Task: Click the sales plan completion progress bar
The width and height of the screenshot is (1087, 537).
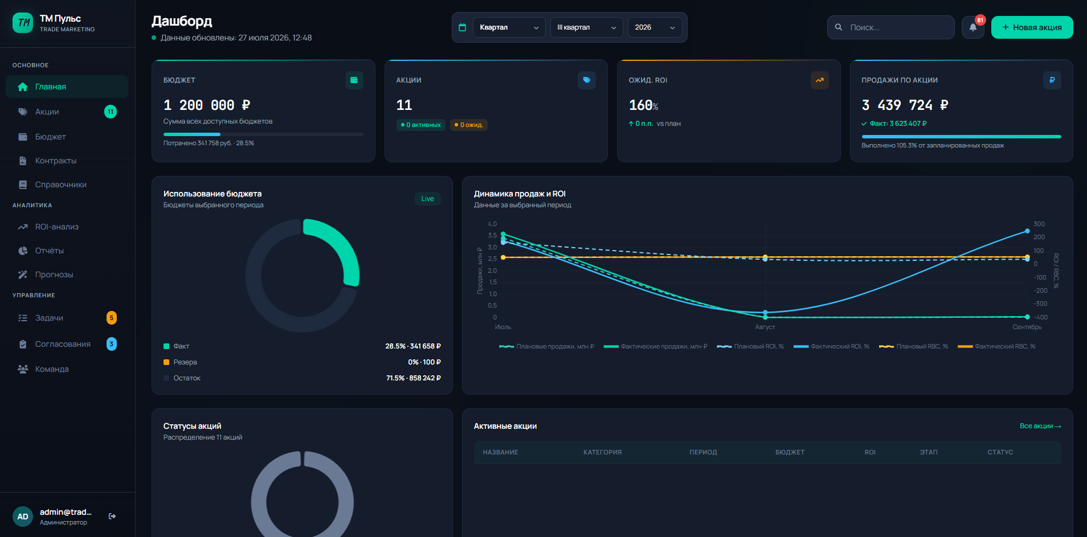Action: point(961,137)
